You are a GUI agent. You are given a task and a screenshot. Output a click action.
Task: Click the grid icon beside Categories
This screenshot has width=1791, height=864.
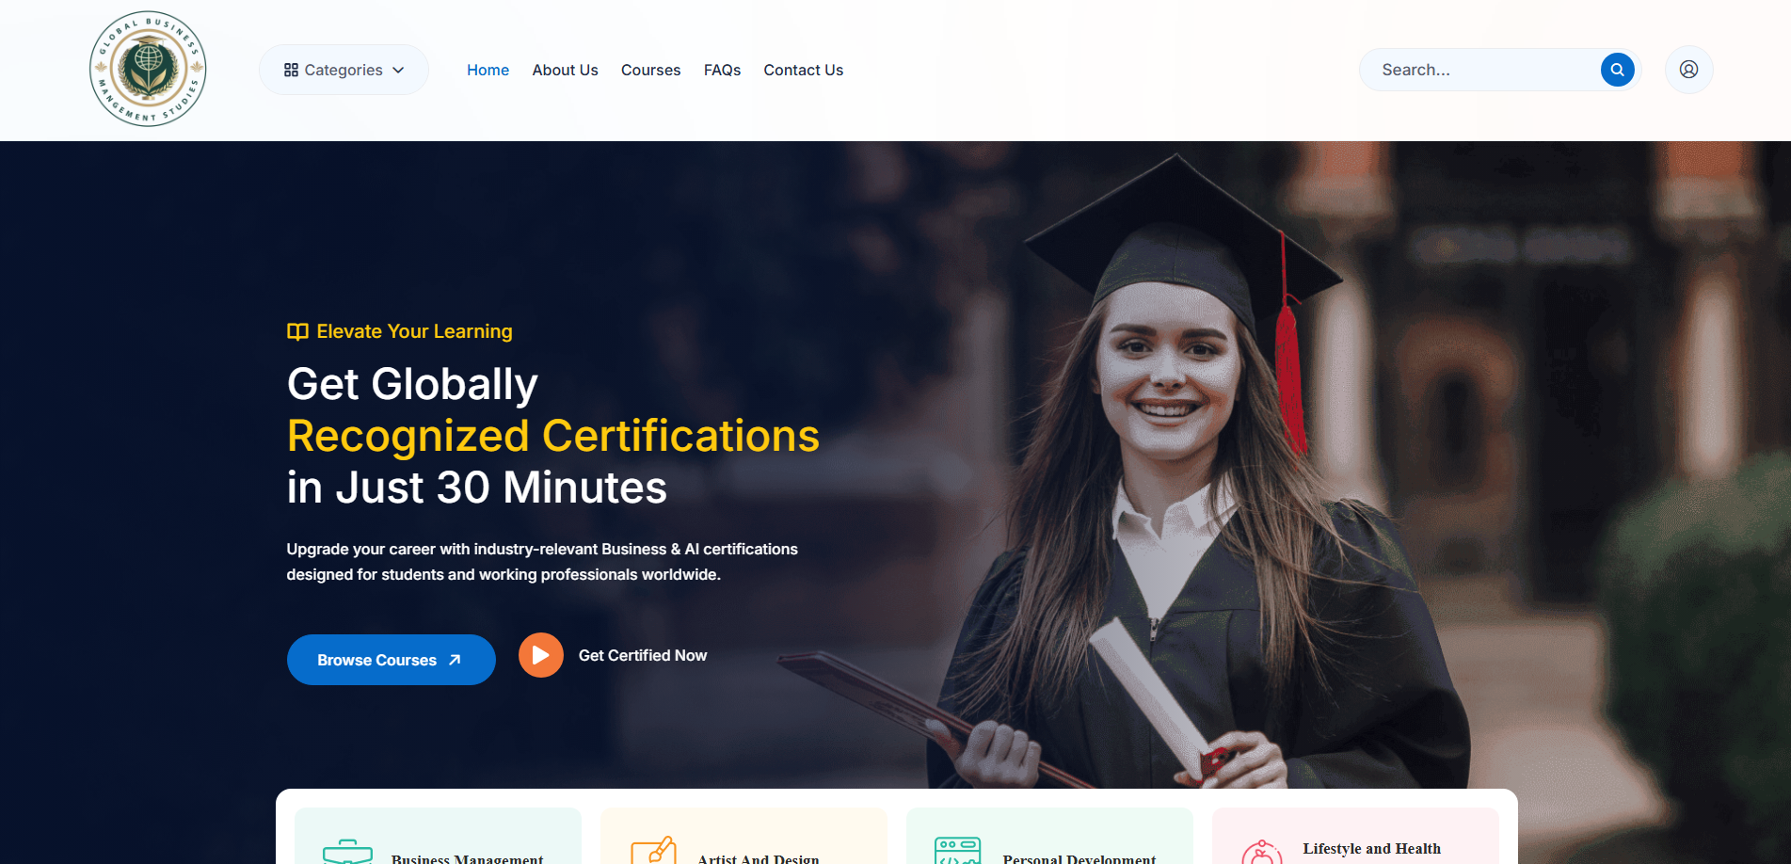coord(291,70)
